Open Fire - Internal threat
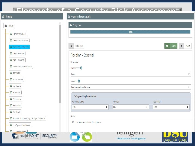195x146 pixels. 17,54
